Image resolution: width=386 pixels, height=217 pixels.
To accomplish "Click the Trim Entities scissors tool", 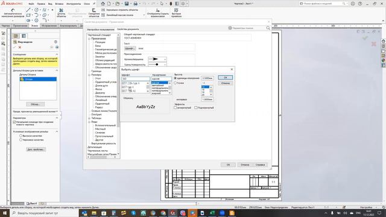I will tap(62, 12).
